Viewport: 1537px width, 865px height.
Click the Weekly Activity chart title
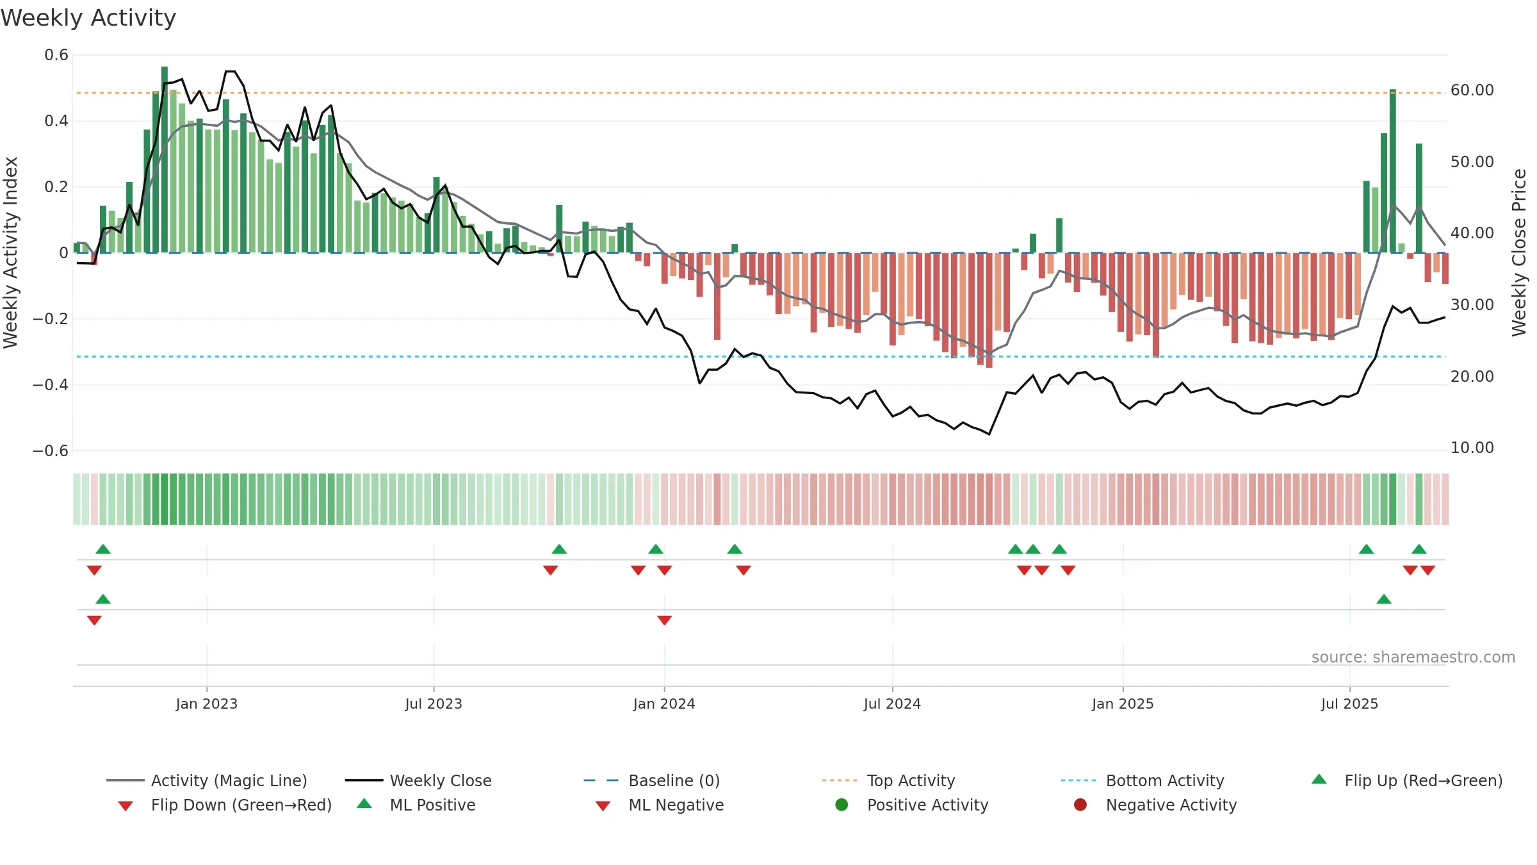point(88,18)
